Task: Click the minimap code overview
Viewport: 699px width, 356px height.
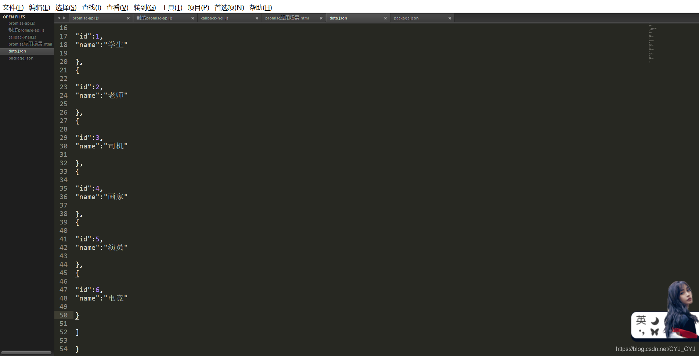Action: point(652,43)
